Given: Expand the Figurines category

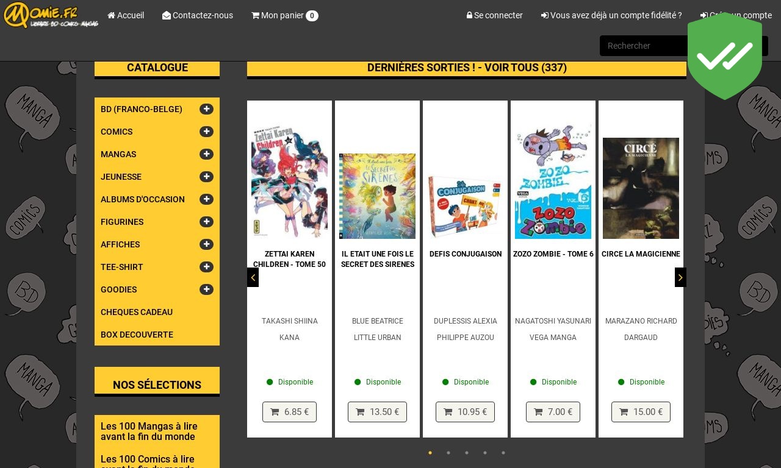Looking at the screenshot, I should (206, 222).
